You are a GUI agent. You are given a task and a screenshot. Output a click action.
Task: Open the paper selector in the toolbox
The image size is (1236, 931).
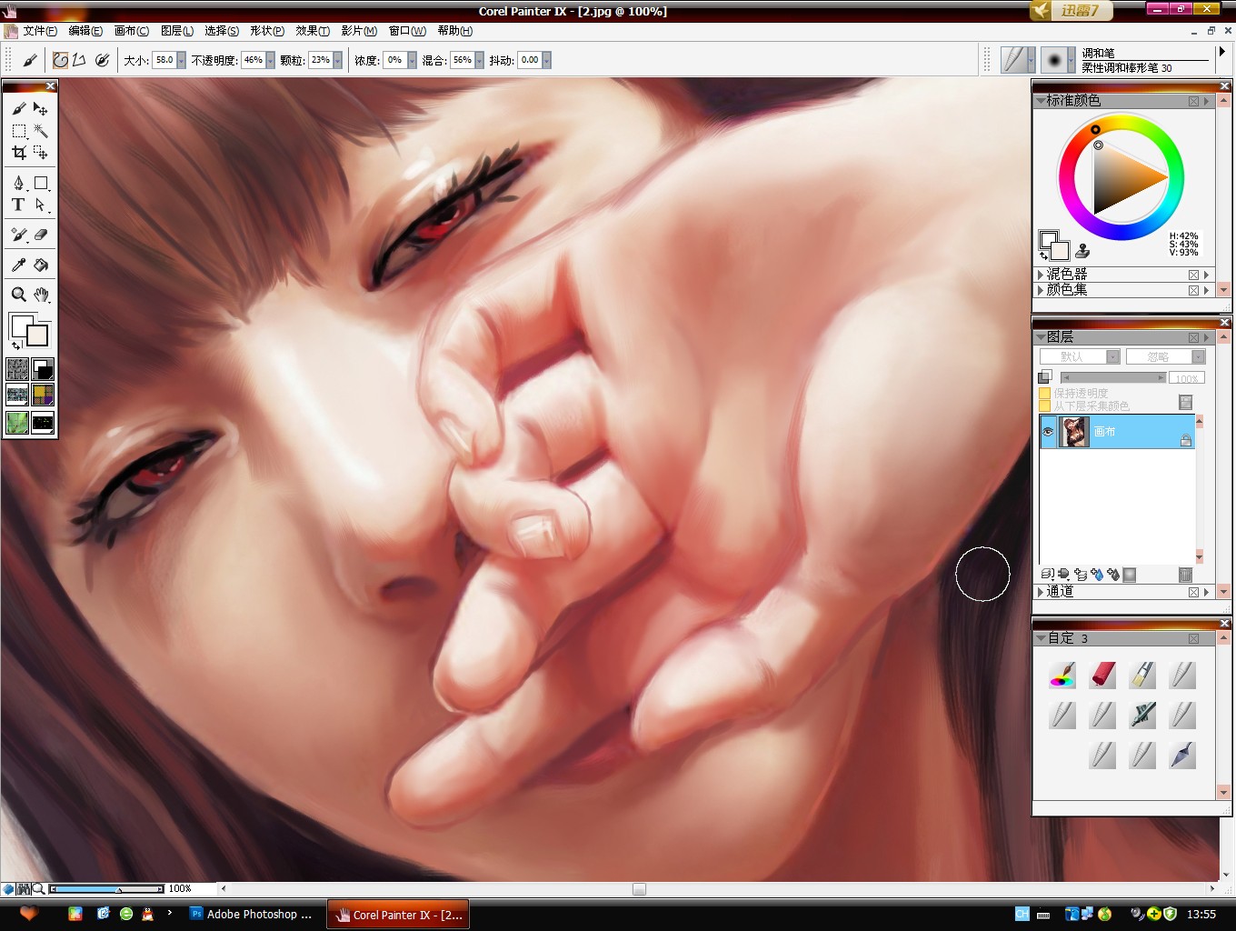tap(17, 369)
